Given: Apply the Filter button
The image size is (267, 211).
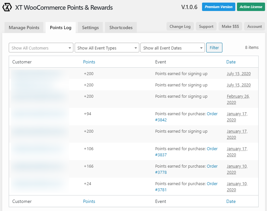Looking at the screenshot, I should coord(214,48).
